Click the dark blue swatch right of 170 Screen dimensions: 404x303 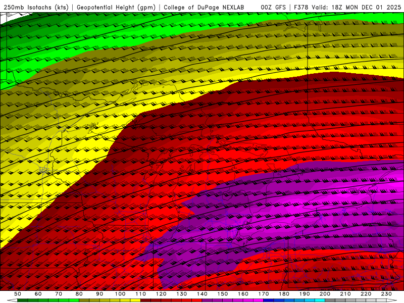pos(269,300)
